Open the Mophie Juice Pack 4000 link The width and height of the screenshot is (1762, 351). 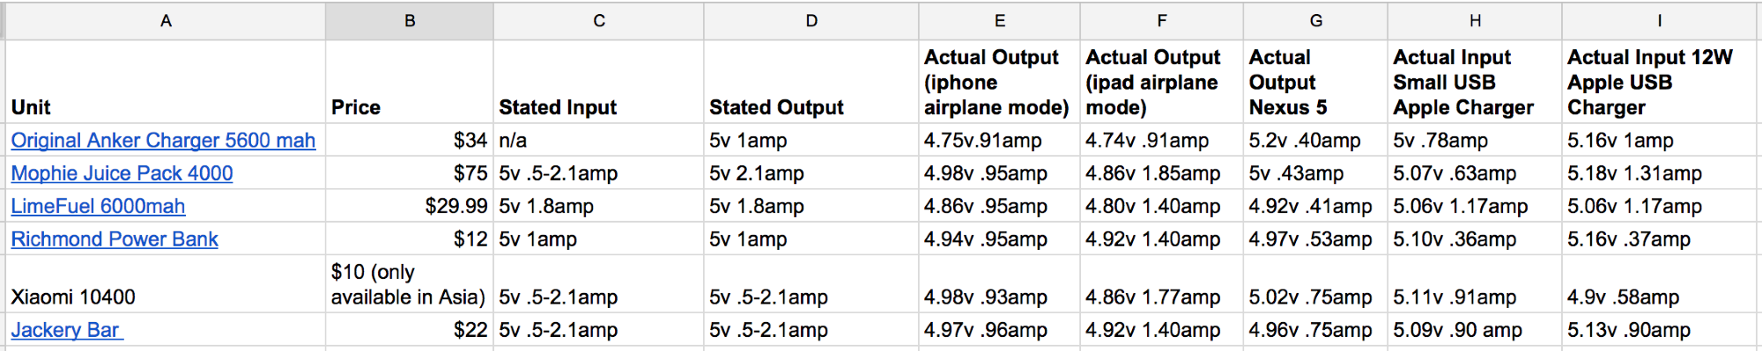(122, 173)
